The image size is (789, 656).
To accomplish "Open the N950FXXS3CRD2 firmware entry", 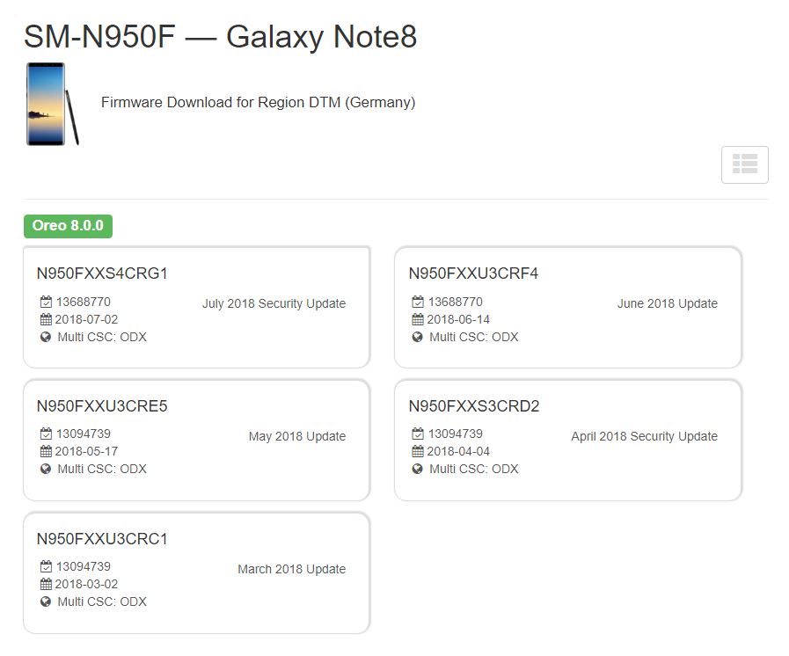I will pyautogui.click(x=474, y=406).
